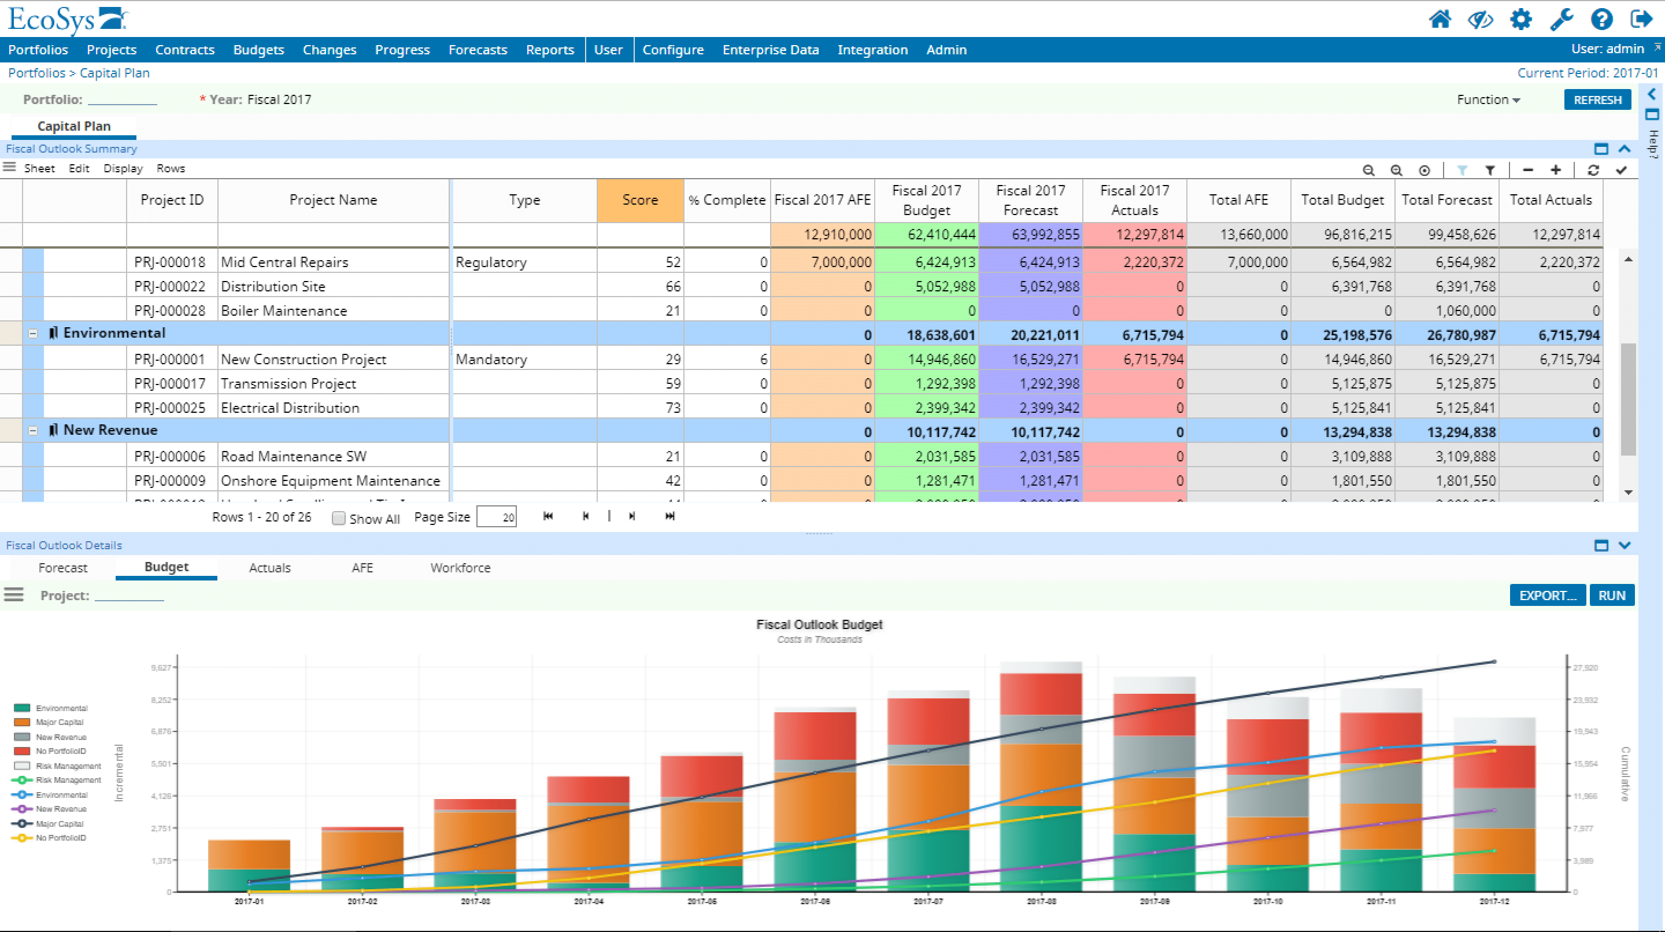Open the Forecasts menu
Image resolution: width=1665 pixels, height=932 pixels.
pyautogui.click(x=478, y=50)
